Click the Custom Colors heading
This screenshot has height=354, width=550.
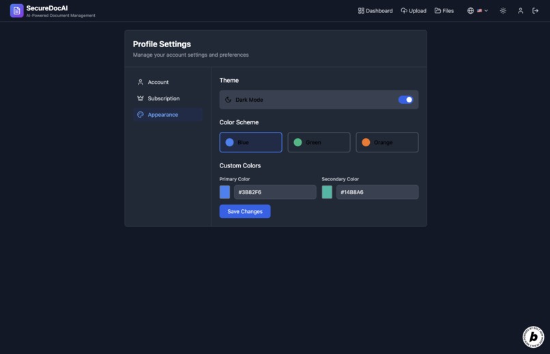pyautogui.click(x=240, y=165)
